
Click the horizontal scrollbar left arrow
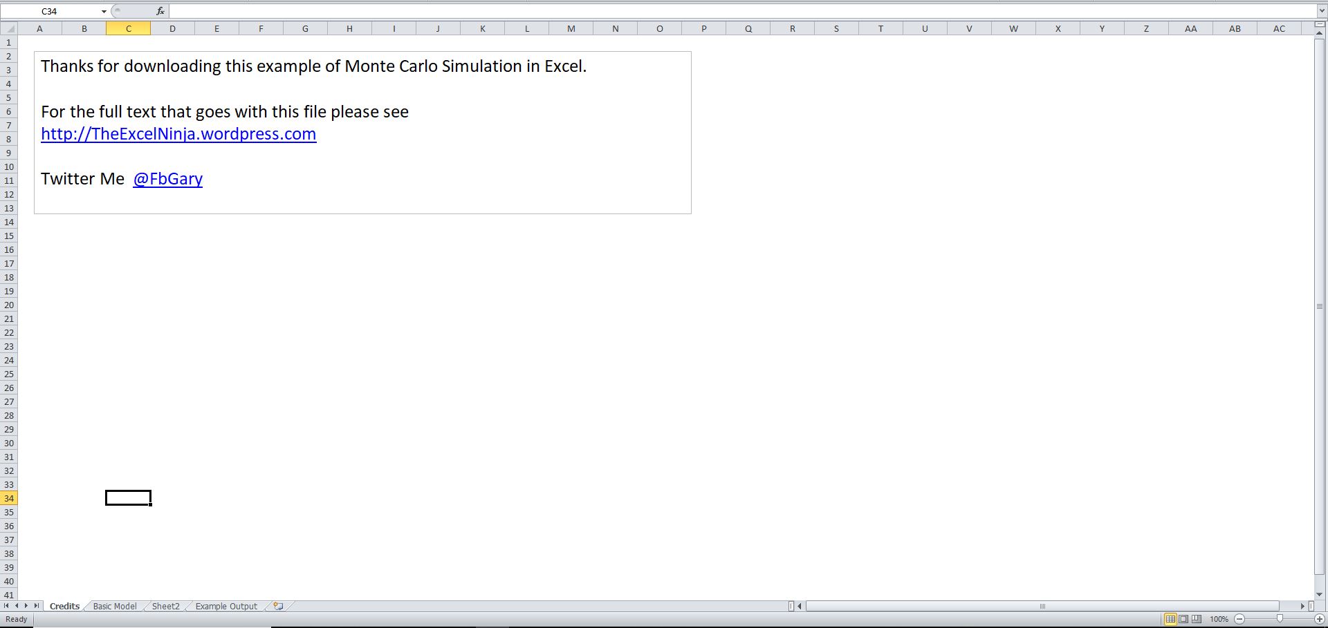click(x=800, y=606)
